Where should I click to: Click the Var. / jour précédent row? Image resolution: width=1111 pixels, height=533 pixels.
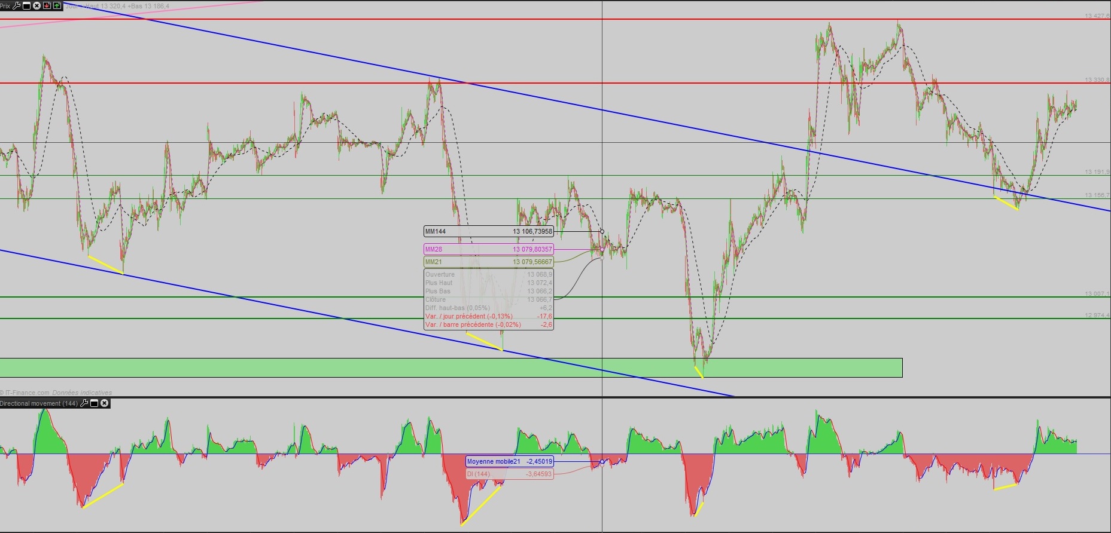click(x=488, y=316)
